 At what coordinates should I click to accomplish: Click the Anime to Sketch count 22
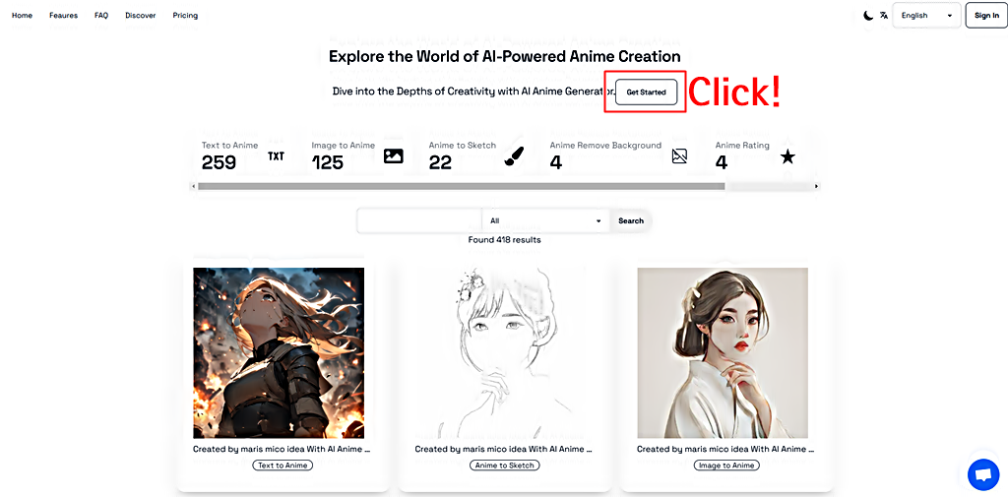[x=440, y=163]
